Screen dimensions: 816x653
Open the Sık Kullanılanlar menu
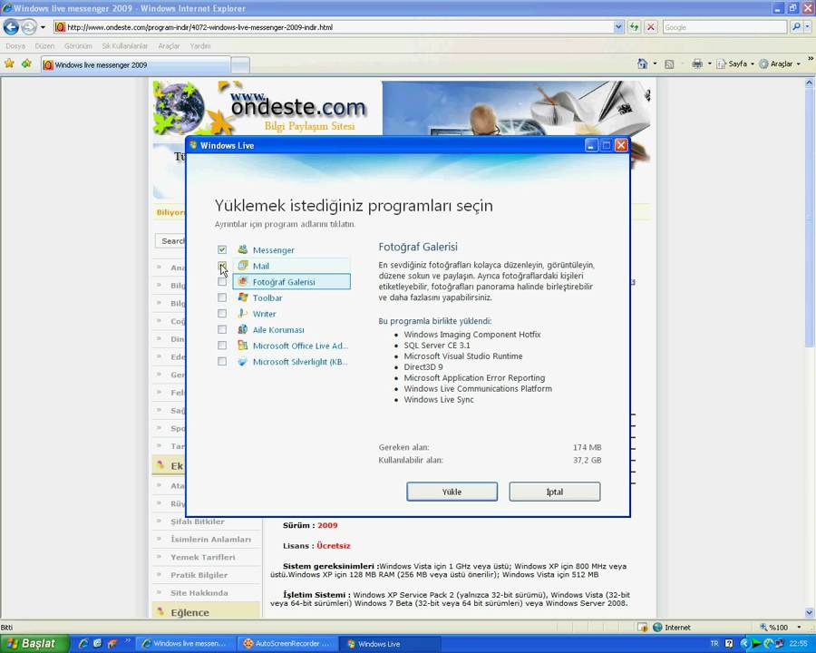(125, 46)
